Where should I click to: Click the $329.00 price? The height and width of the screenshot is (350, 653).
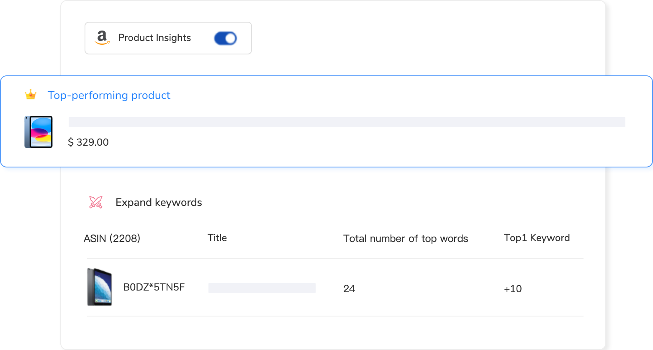pyautogui.click(x=88, y=142)
